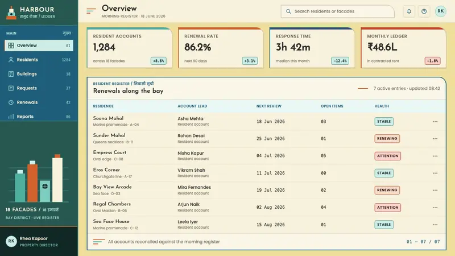455x256 pixels.
Task: Go to Overview in sidebar
Action: coord(39,46)
